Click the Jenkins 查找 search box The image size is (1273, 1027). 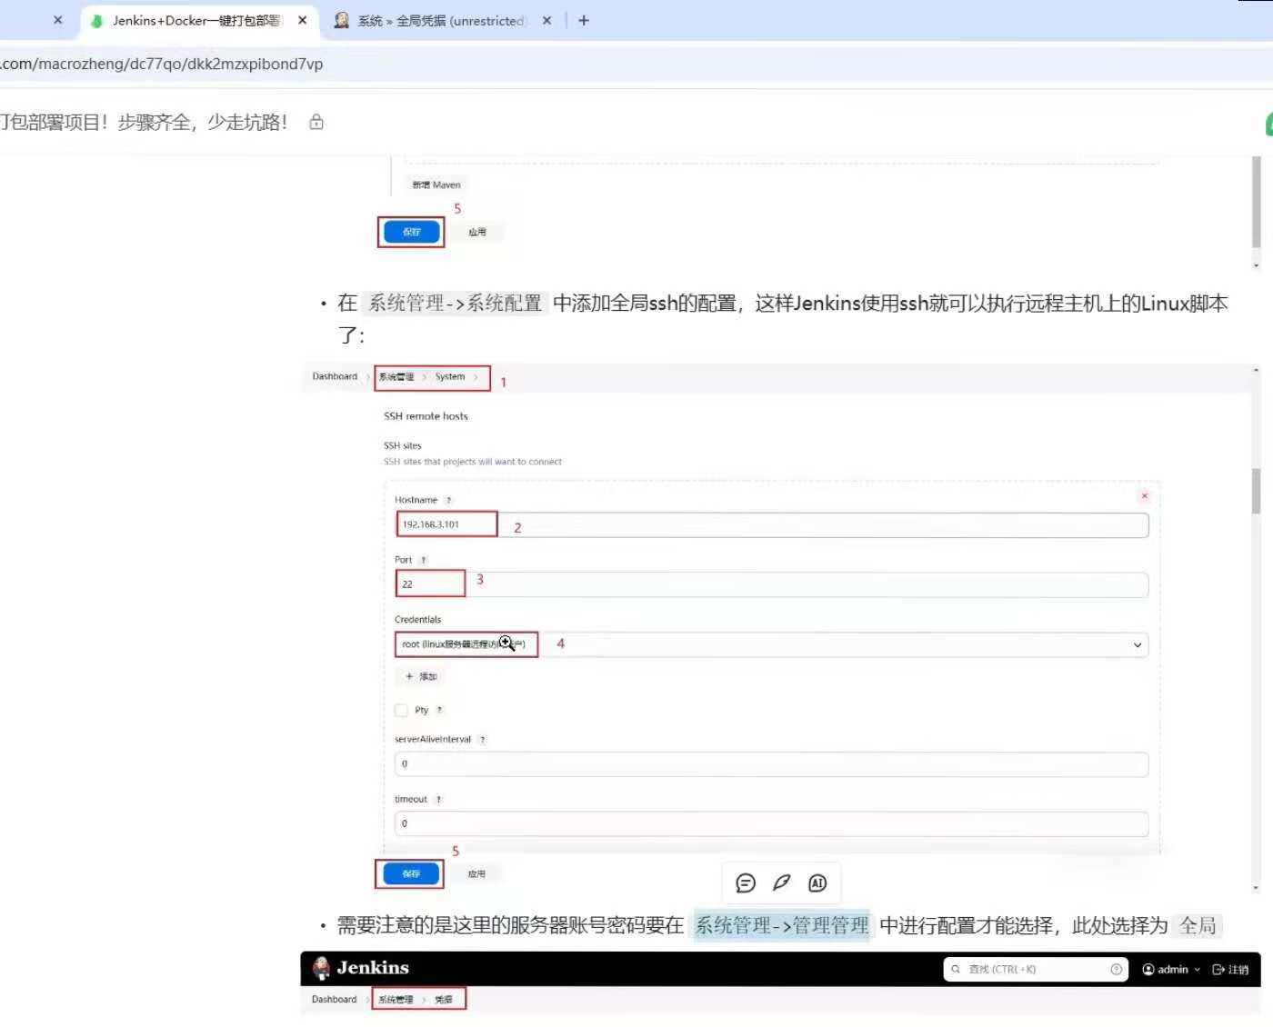(1036, 970)
